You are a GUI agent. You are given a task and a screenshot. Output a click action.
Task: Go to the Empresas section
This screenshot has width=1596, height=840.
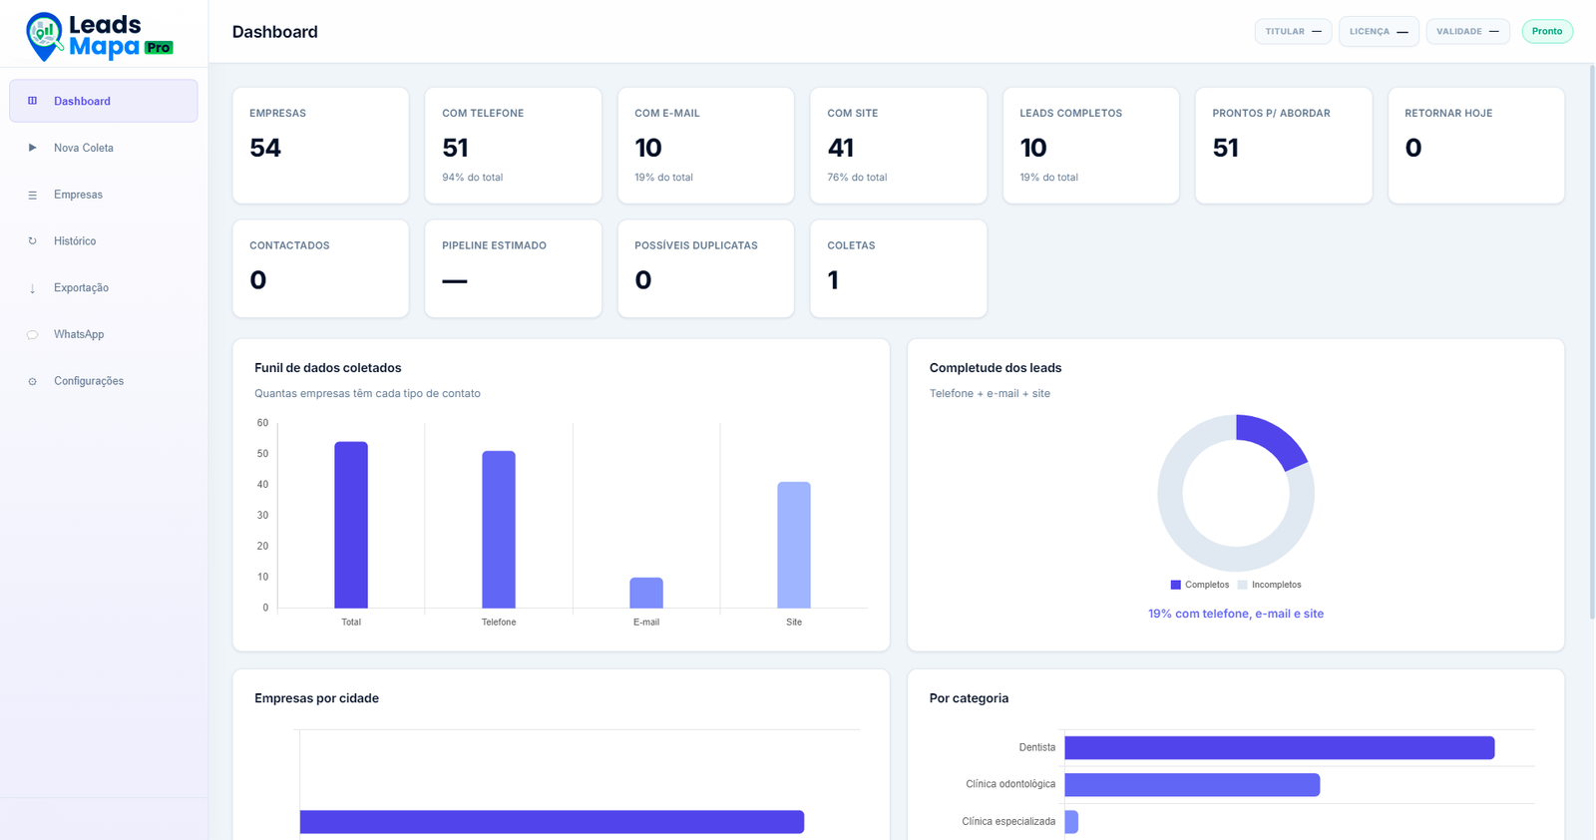104,195
